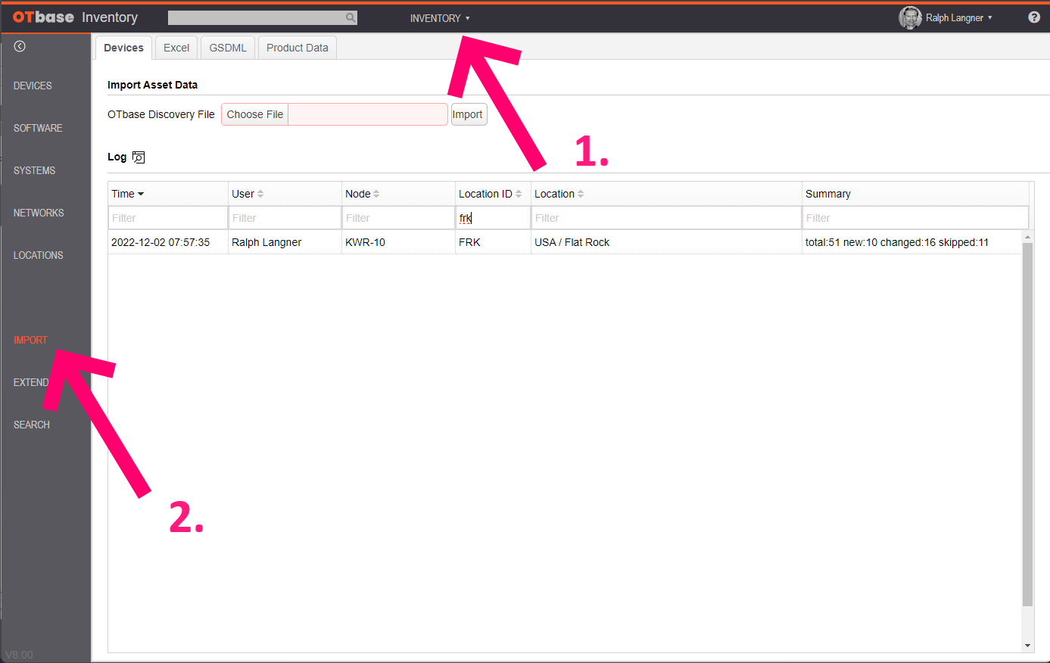
Task: Sort log by Location column
Action: (x=559, y=194)
